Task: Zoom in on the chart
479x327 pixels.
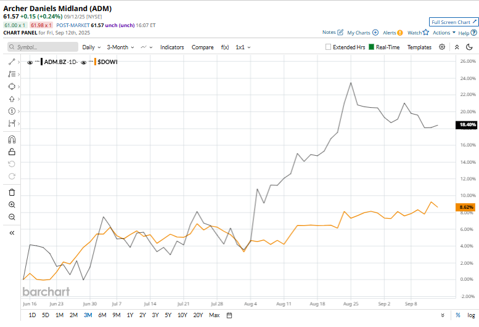Action: click(x=12, y=204)
